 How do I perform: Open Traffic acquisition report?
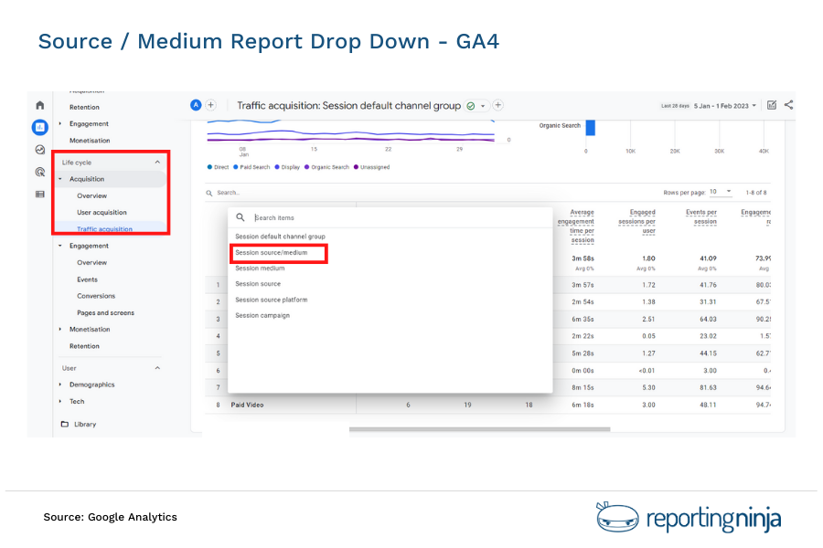[x=104, y=229]
